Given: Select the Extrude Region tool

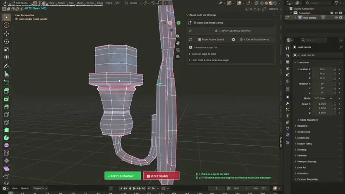Looking at the screenshot, I should [6, 91].
